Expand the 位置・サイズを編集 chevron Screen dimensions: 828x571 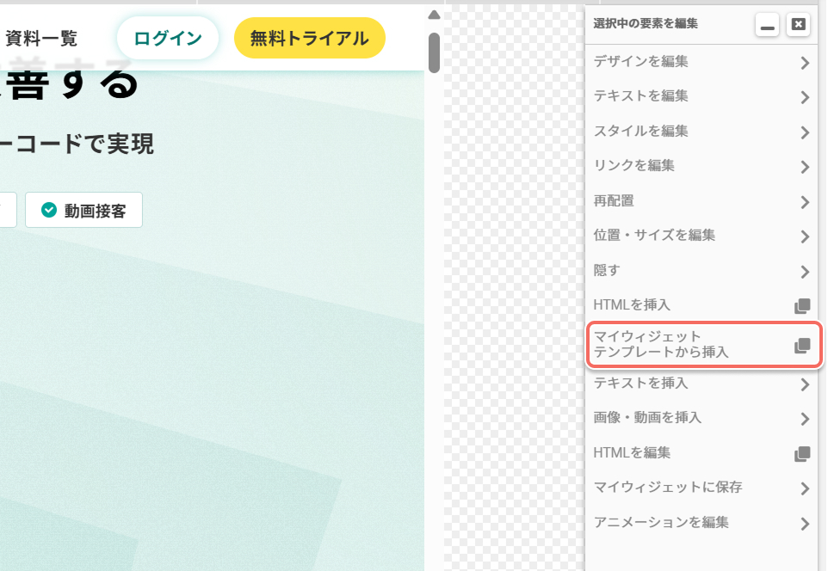tap(805, 236)
